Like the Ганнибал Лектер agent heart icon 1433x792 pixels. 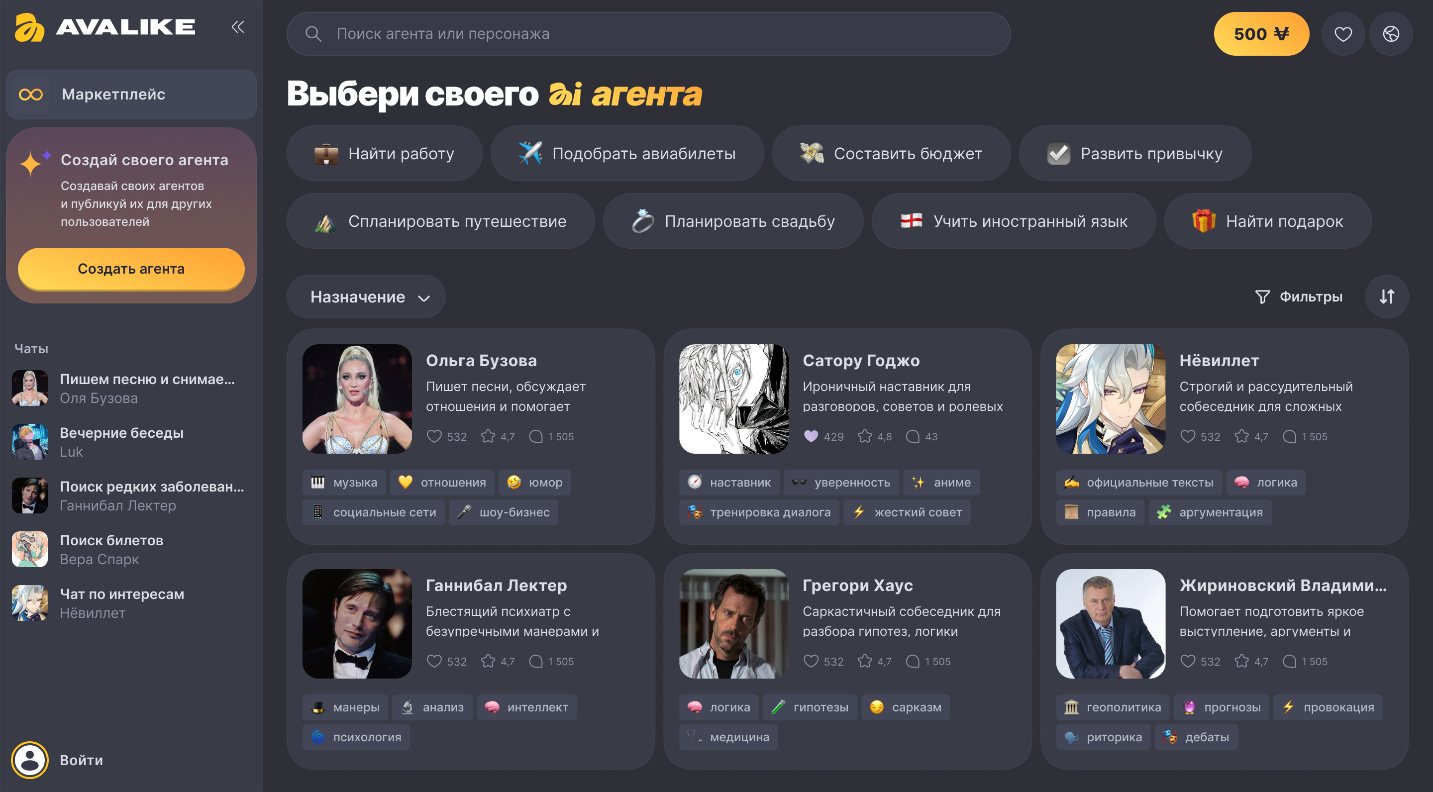pyautogui.click(x=434, y=661)
